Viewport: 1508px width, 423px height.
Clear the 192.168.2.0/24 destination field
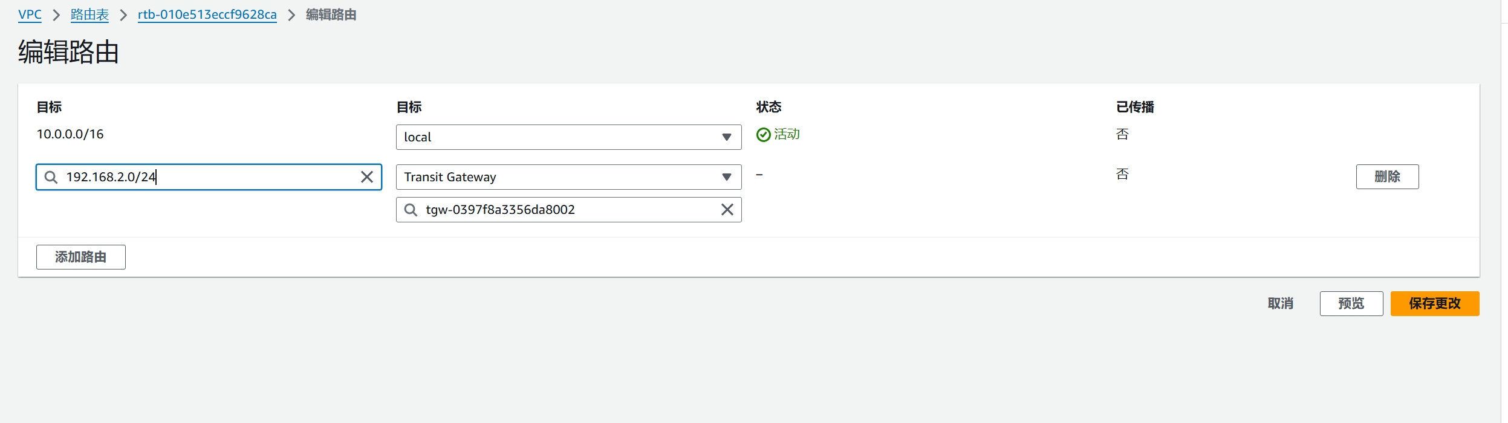[x=366, y=177]
